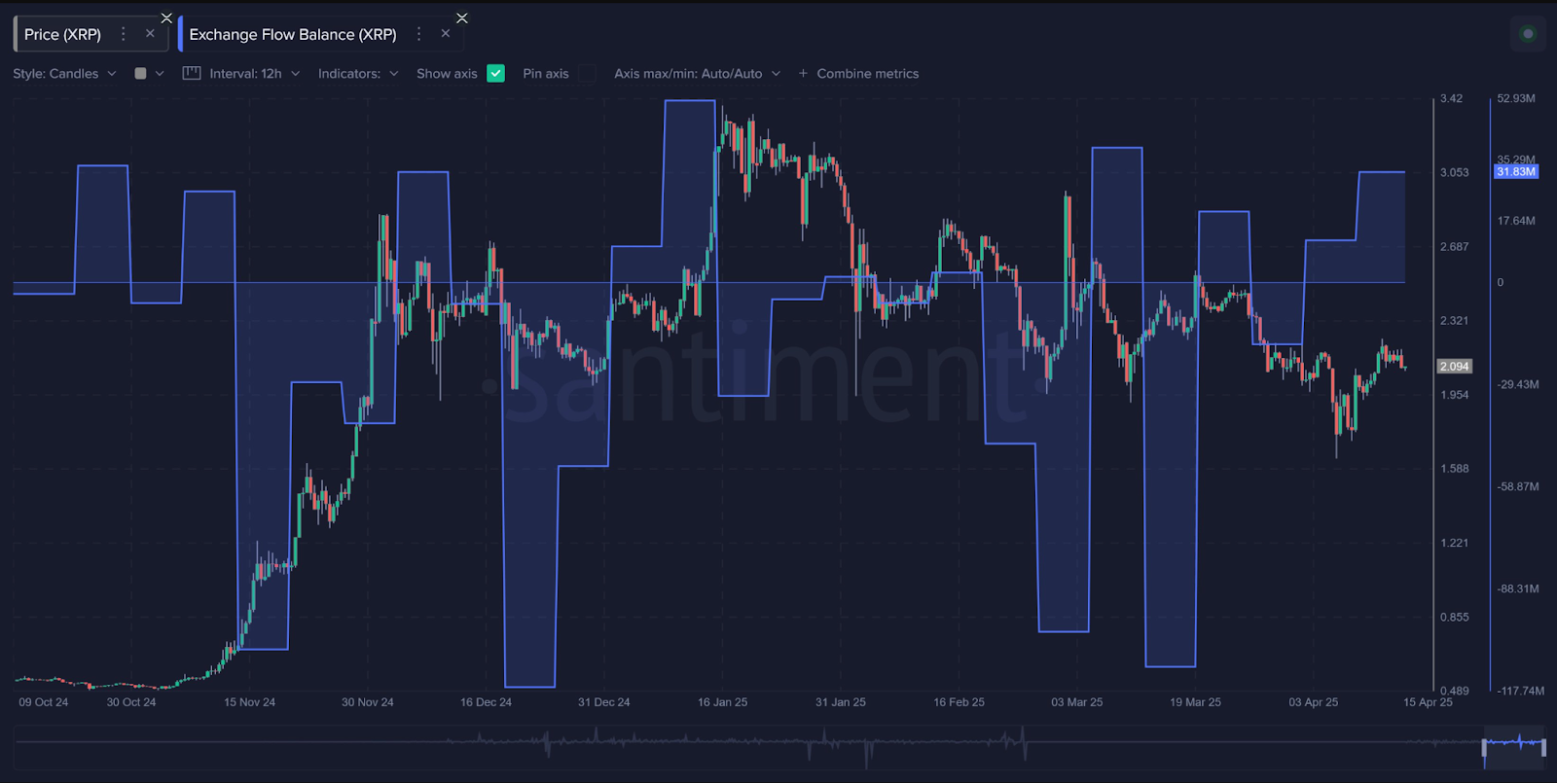
Task: Click the left handle of the minimap range selector
Action: (1484, 747)
